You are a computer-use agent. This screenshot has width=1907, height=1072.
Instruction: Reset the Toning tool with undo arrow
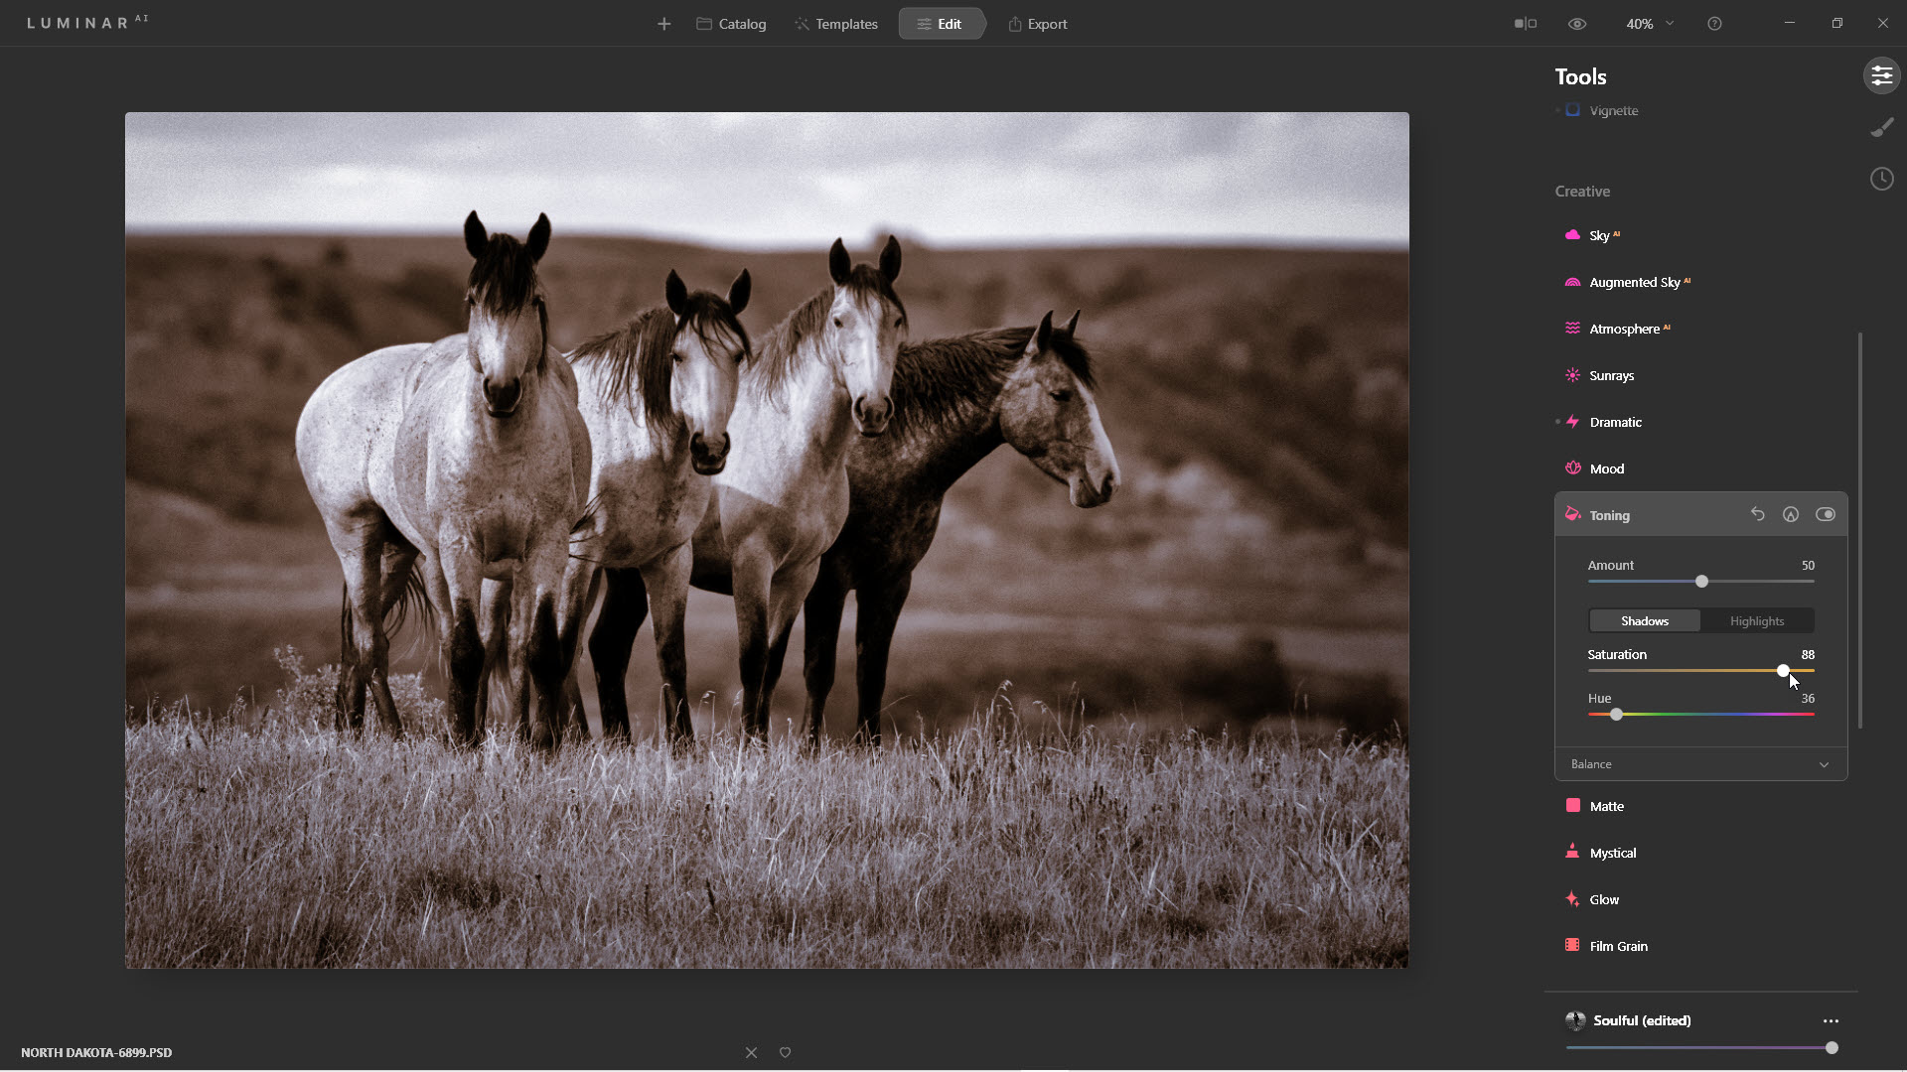click(x=1757, y=514)
